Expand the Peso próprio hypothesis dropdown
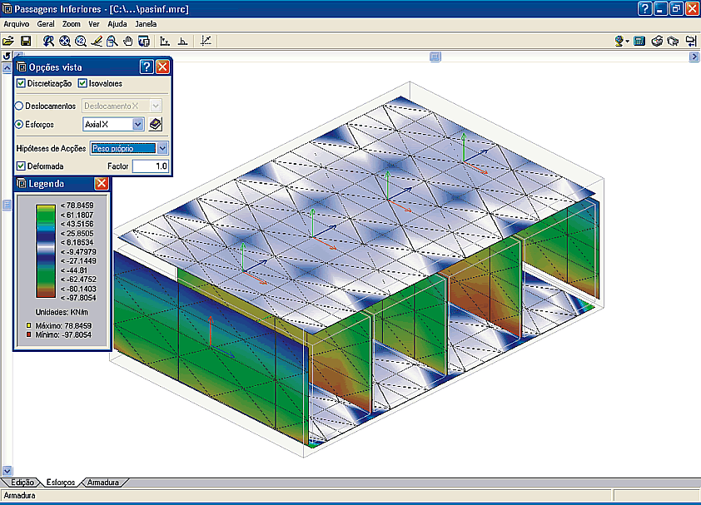This screenshot has width=701, height=505. pos(162,148)
